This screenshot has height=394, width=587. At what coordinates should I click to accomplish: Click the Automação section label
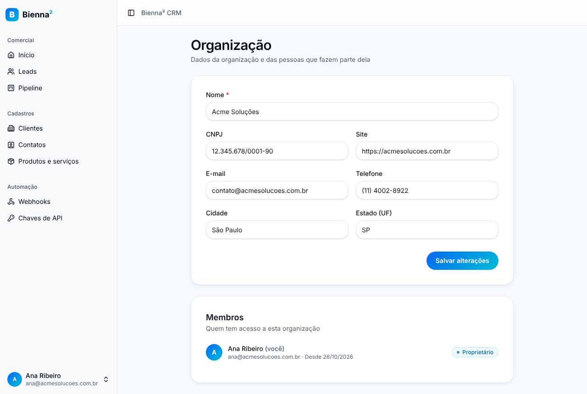click(x=22, y=187)
